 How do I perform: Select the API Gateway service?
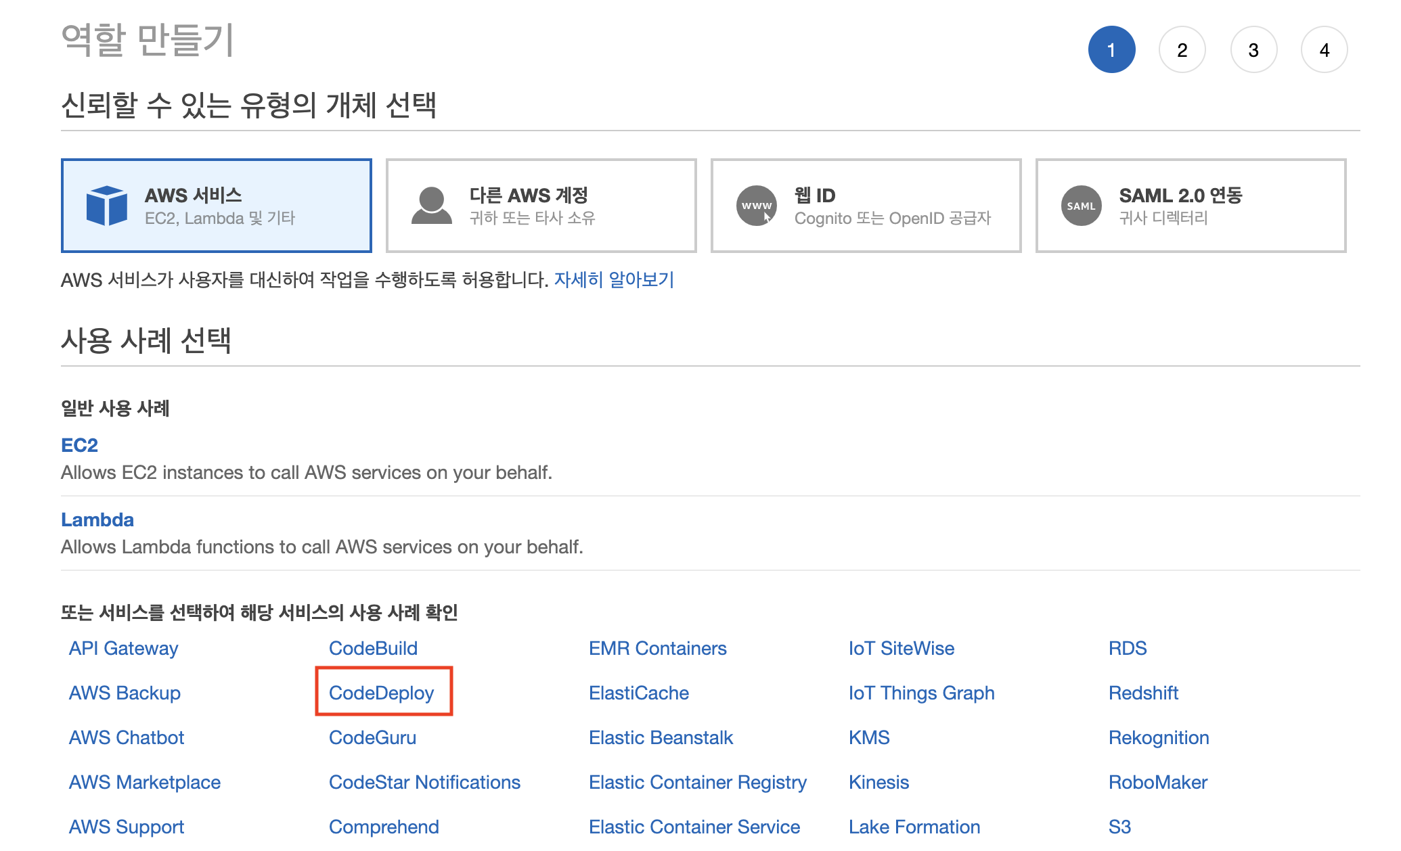pyautogui.click(x=123, y=648)
